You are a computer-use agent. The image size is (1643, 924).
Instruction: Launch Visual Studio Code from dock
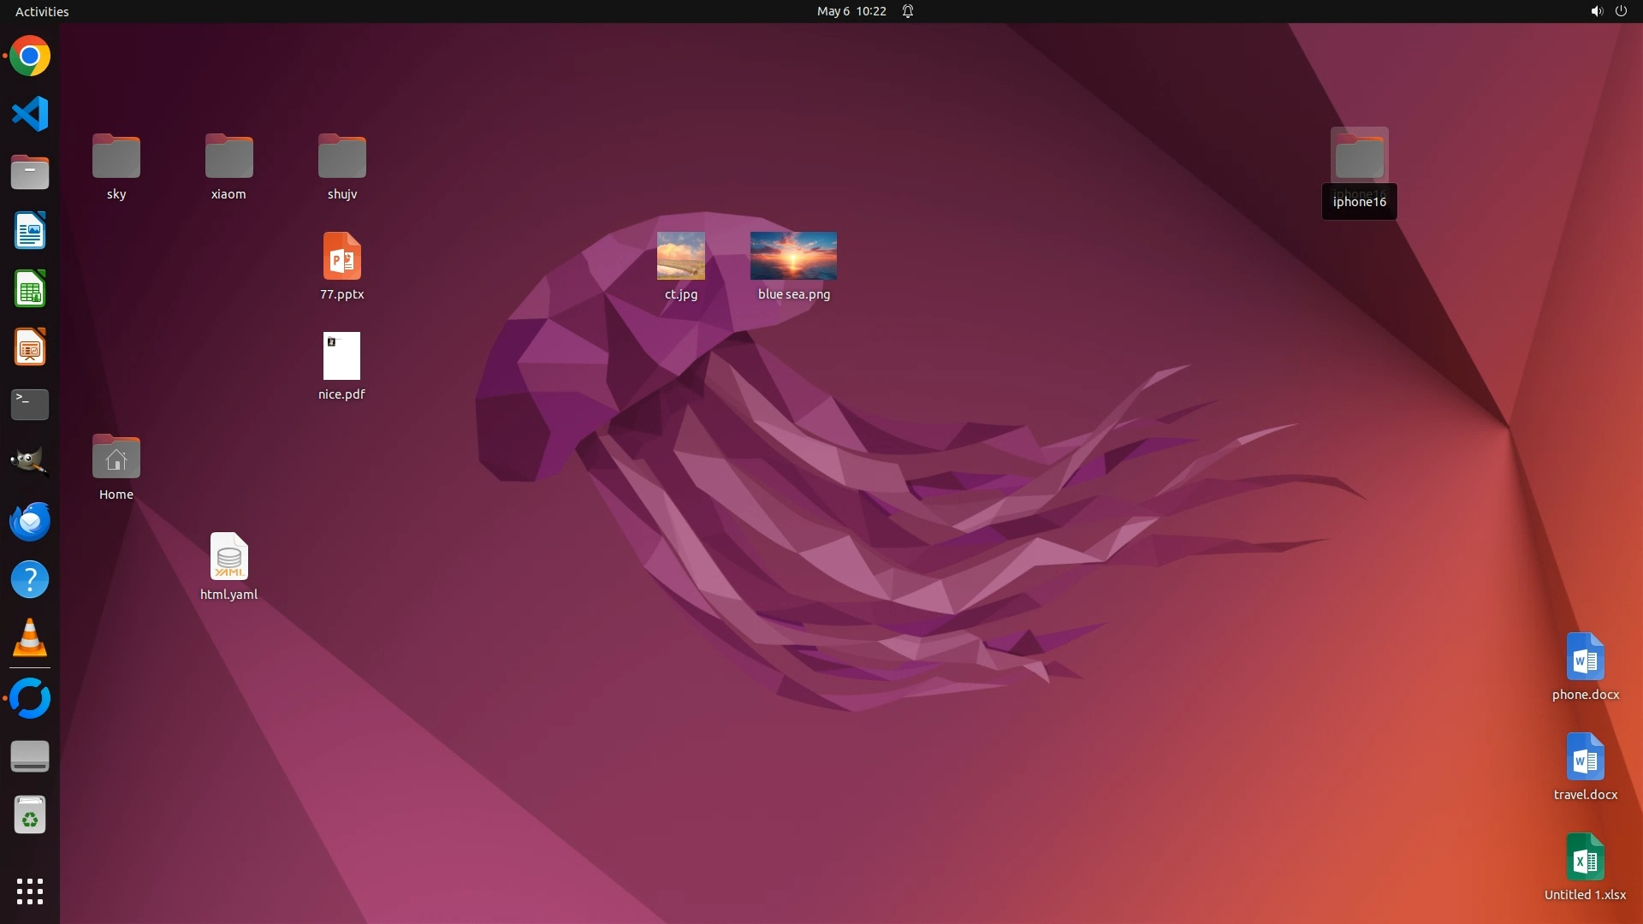coord(30,114)
